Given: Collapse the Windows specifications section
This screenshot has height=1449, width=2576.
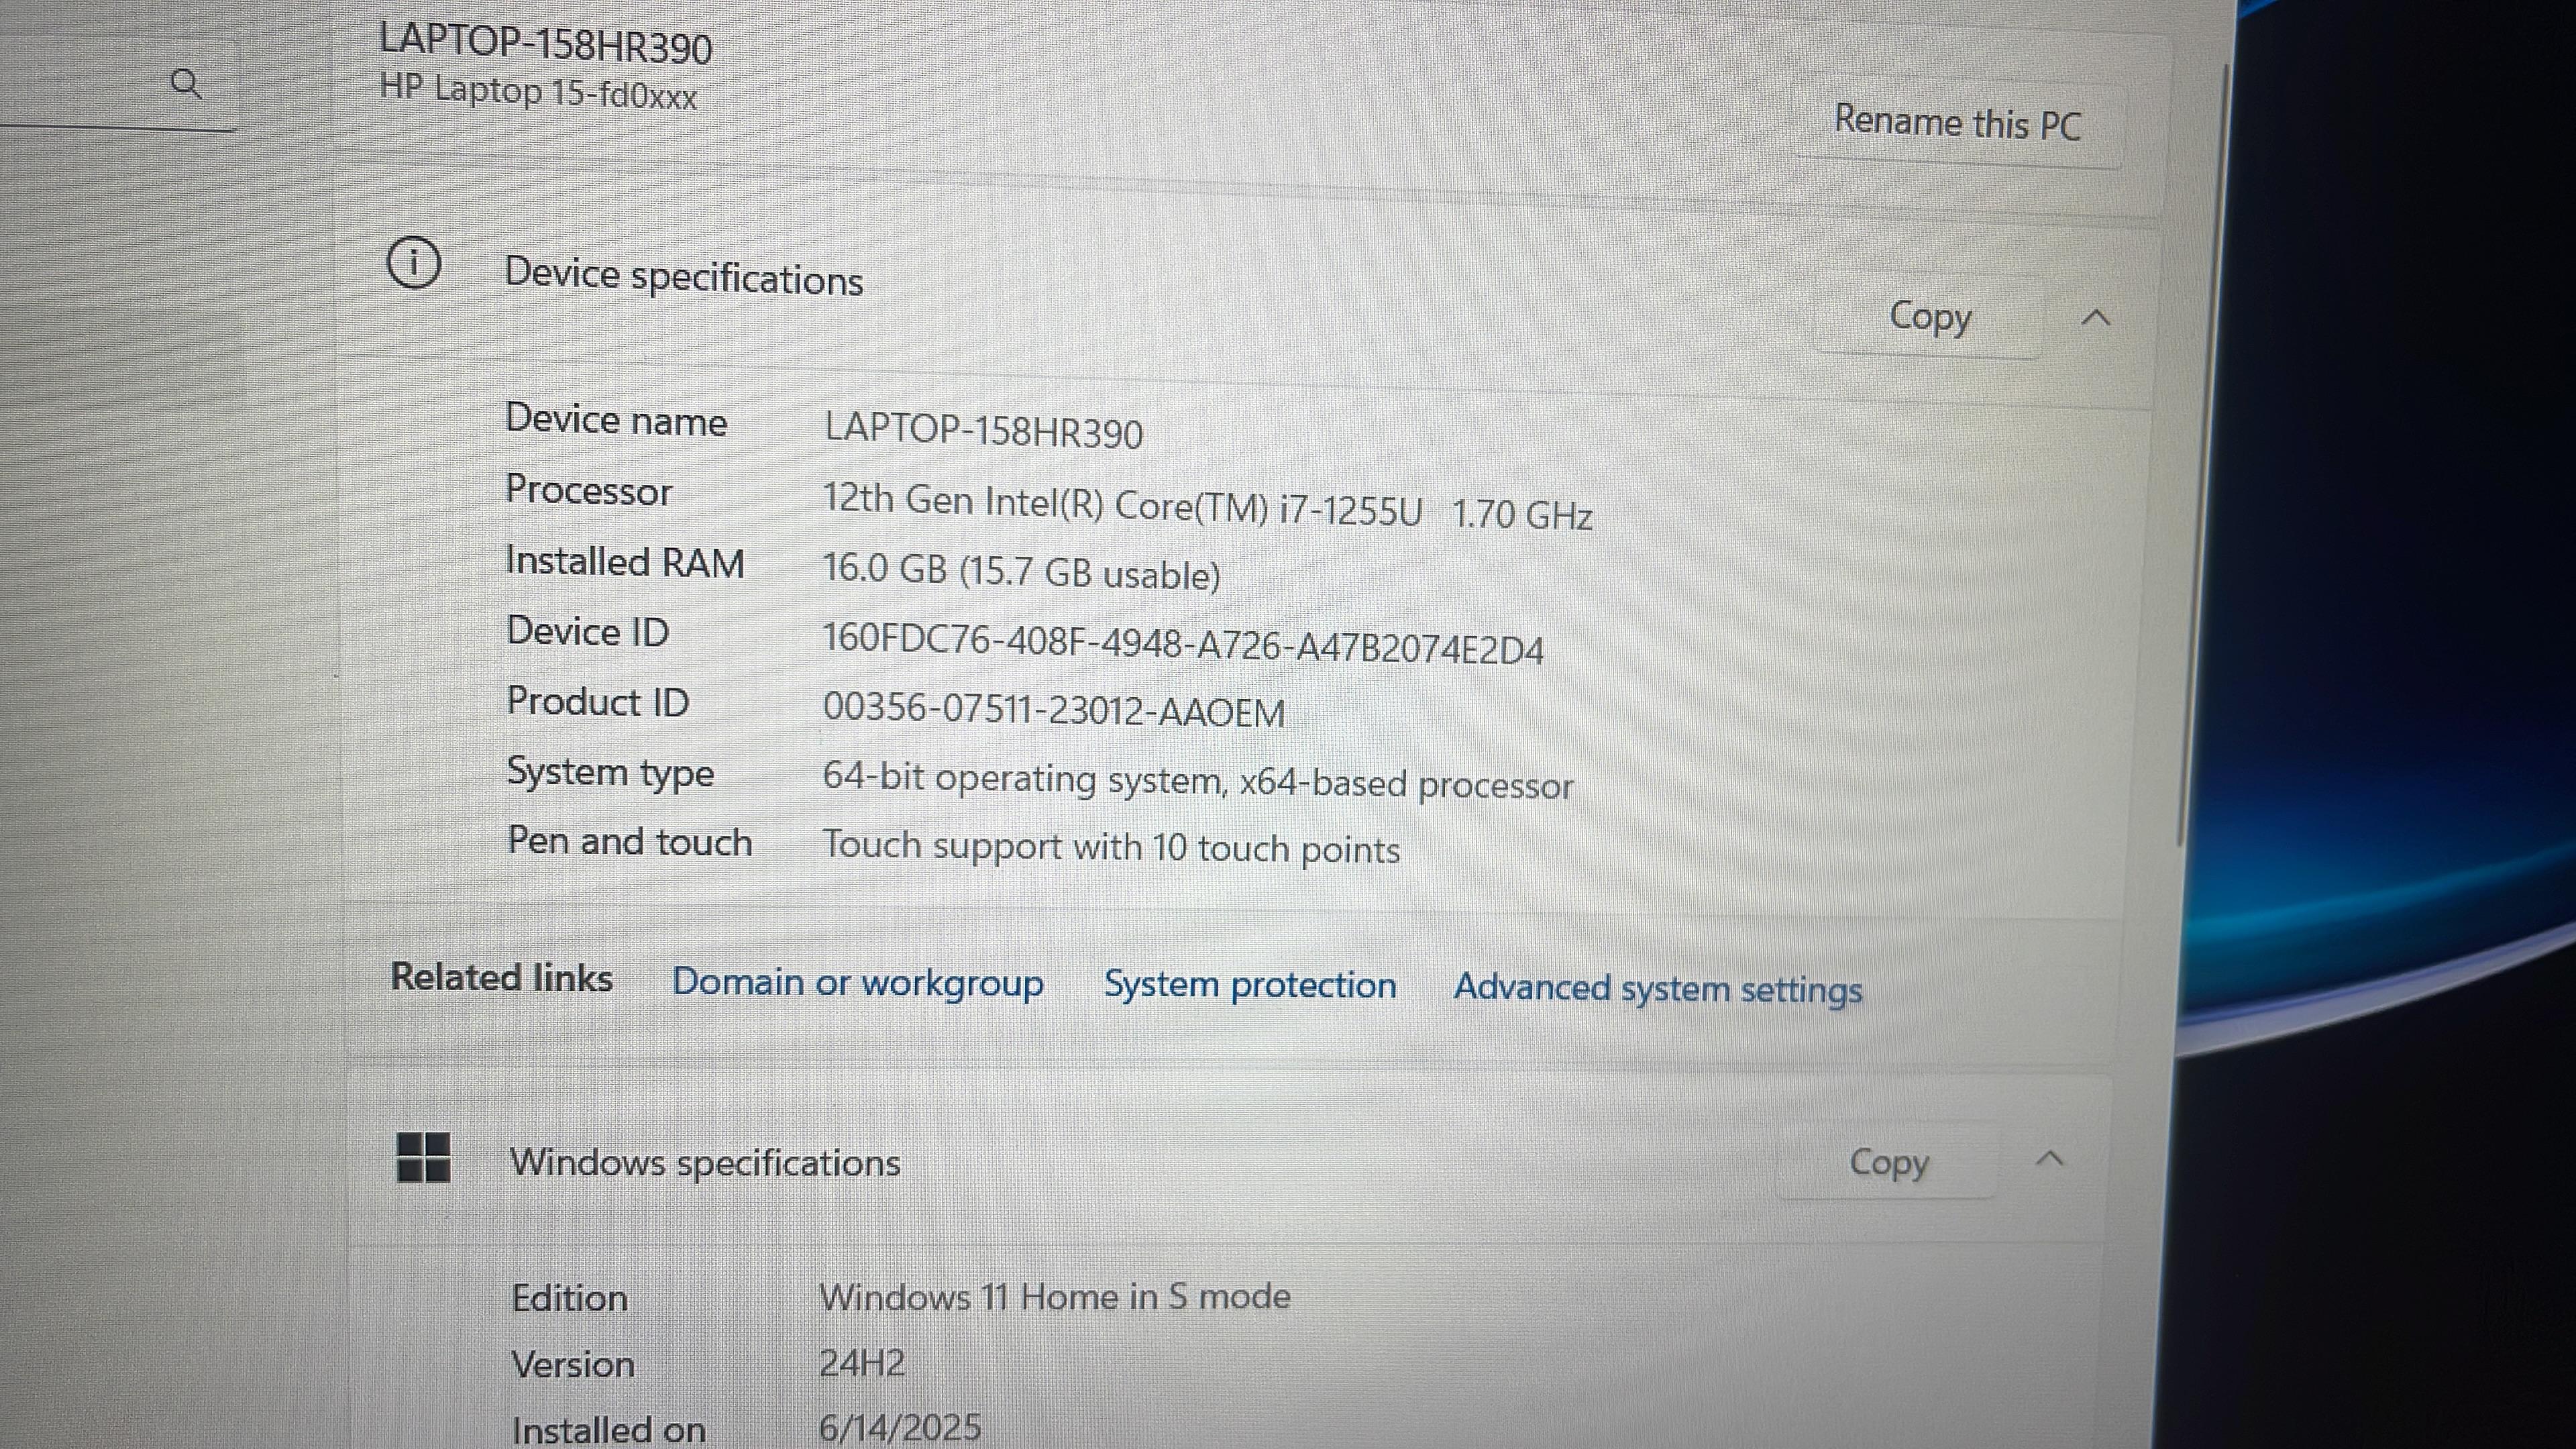Looking at the screenshot, I should tap(2049, 1159).
